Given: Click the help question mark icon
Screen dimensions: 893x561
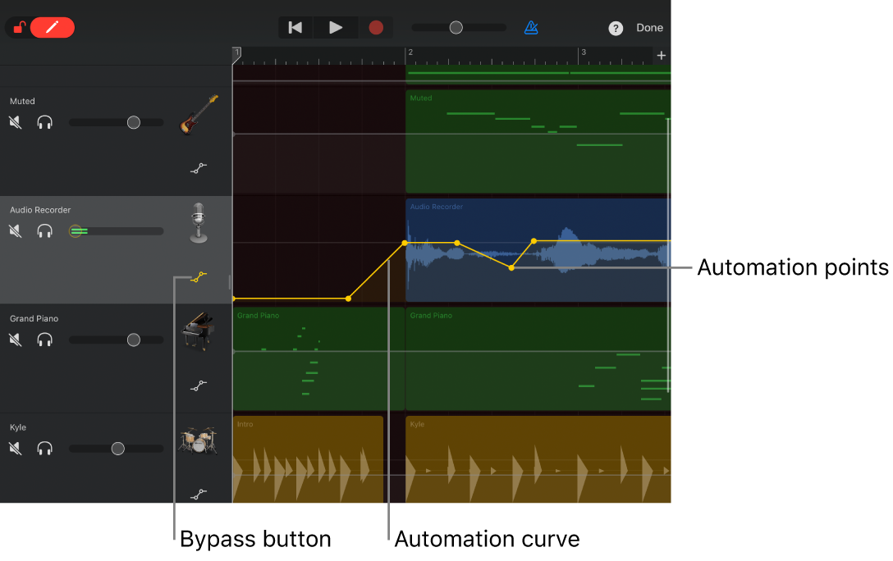Looking at the screenshot, I should pos(616,28).
